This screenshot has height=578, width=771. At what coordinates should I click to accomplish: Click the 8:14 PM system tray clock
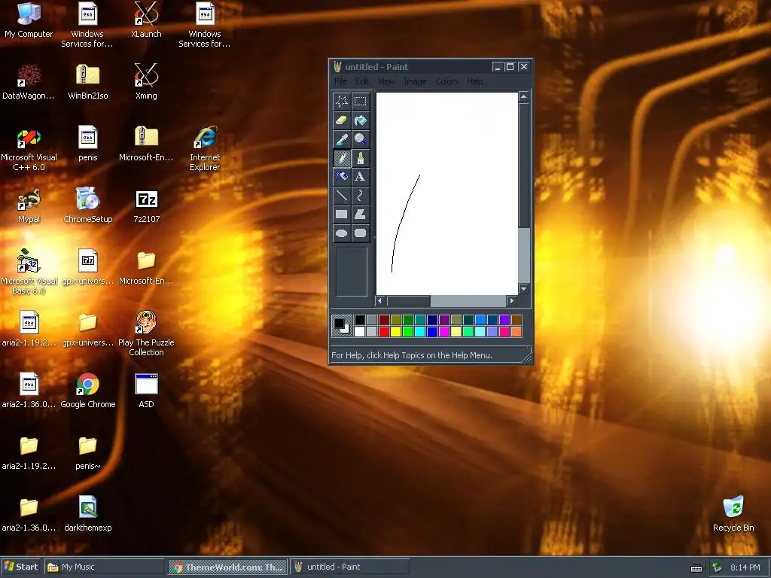745,567
